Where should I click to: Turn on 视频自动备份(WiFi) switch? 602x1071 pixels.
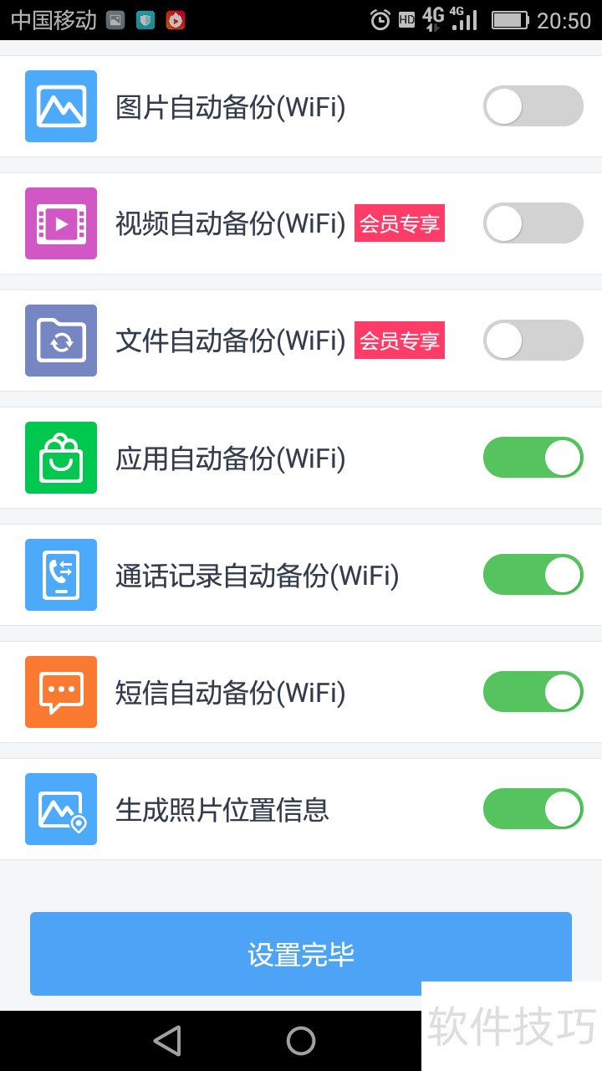(533, 223)
